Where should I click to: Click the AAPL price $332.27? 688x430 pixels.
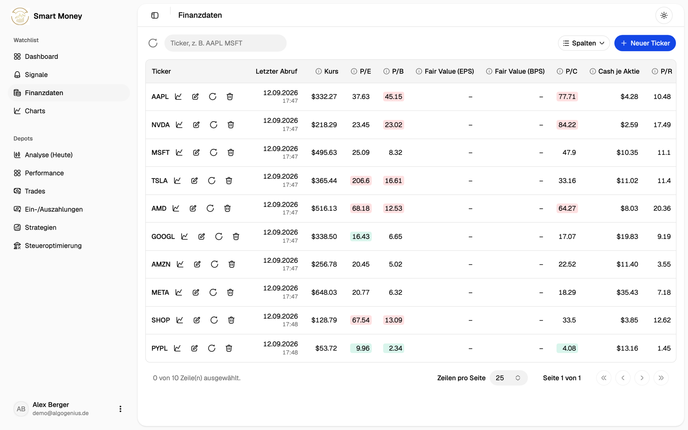tap(324, 97)
